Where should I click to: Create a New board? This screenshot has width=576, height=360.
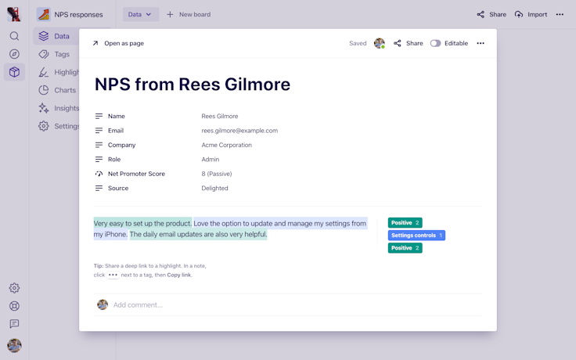click(189, 14)
